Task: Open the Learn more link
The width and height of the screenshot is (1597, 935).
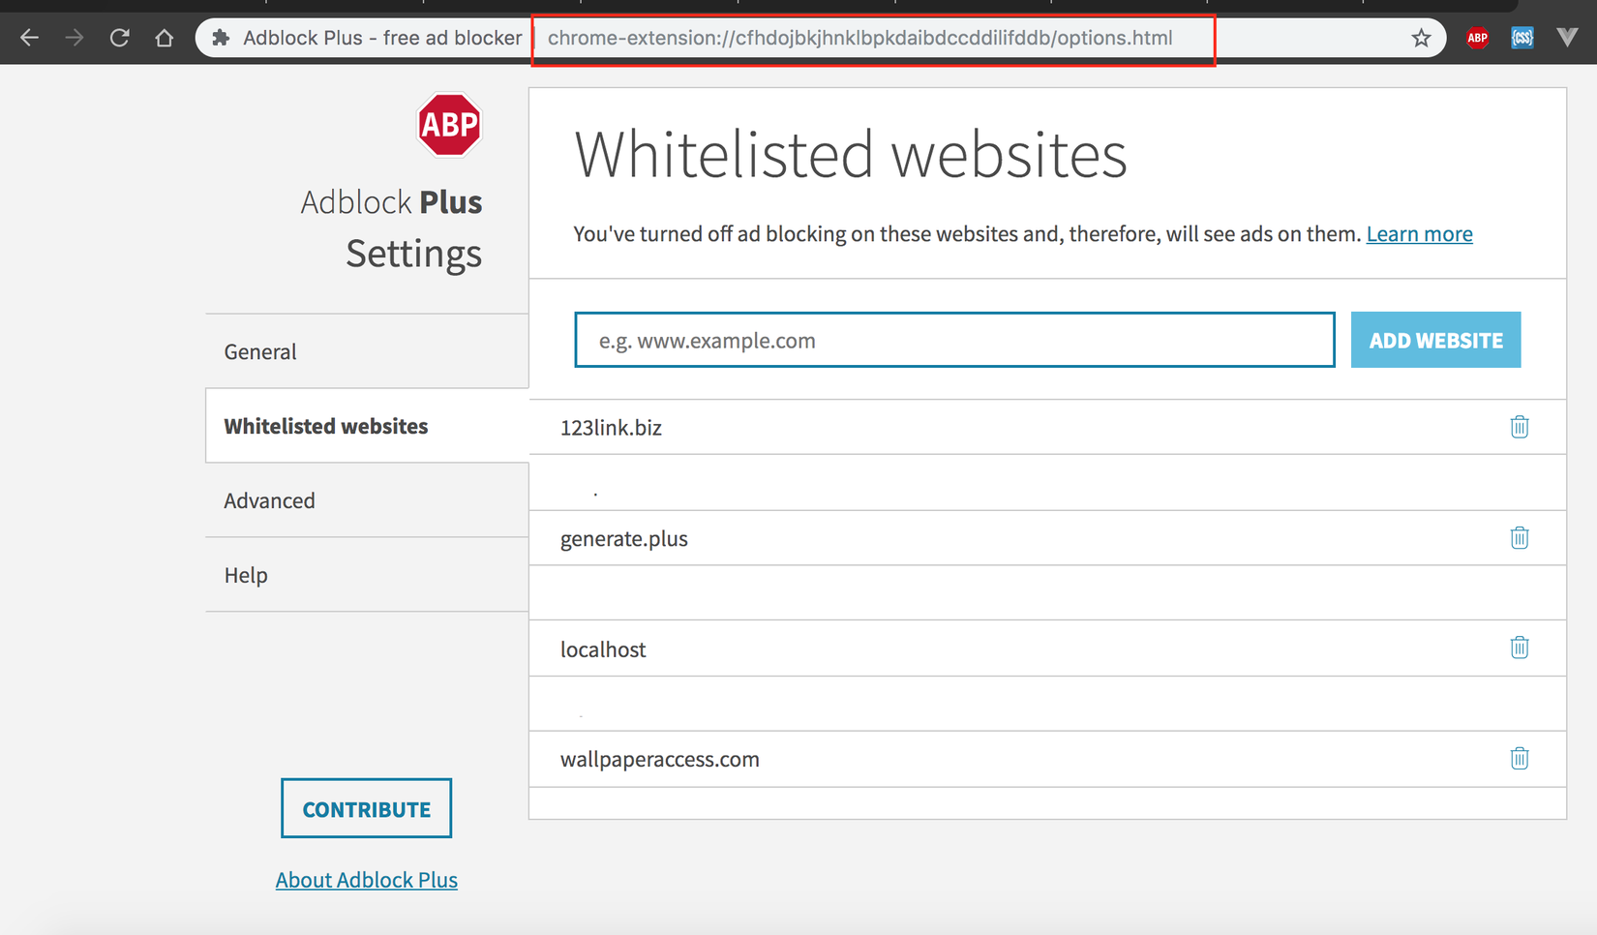Action: tap(1419, 234)
